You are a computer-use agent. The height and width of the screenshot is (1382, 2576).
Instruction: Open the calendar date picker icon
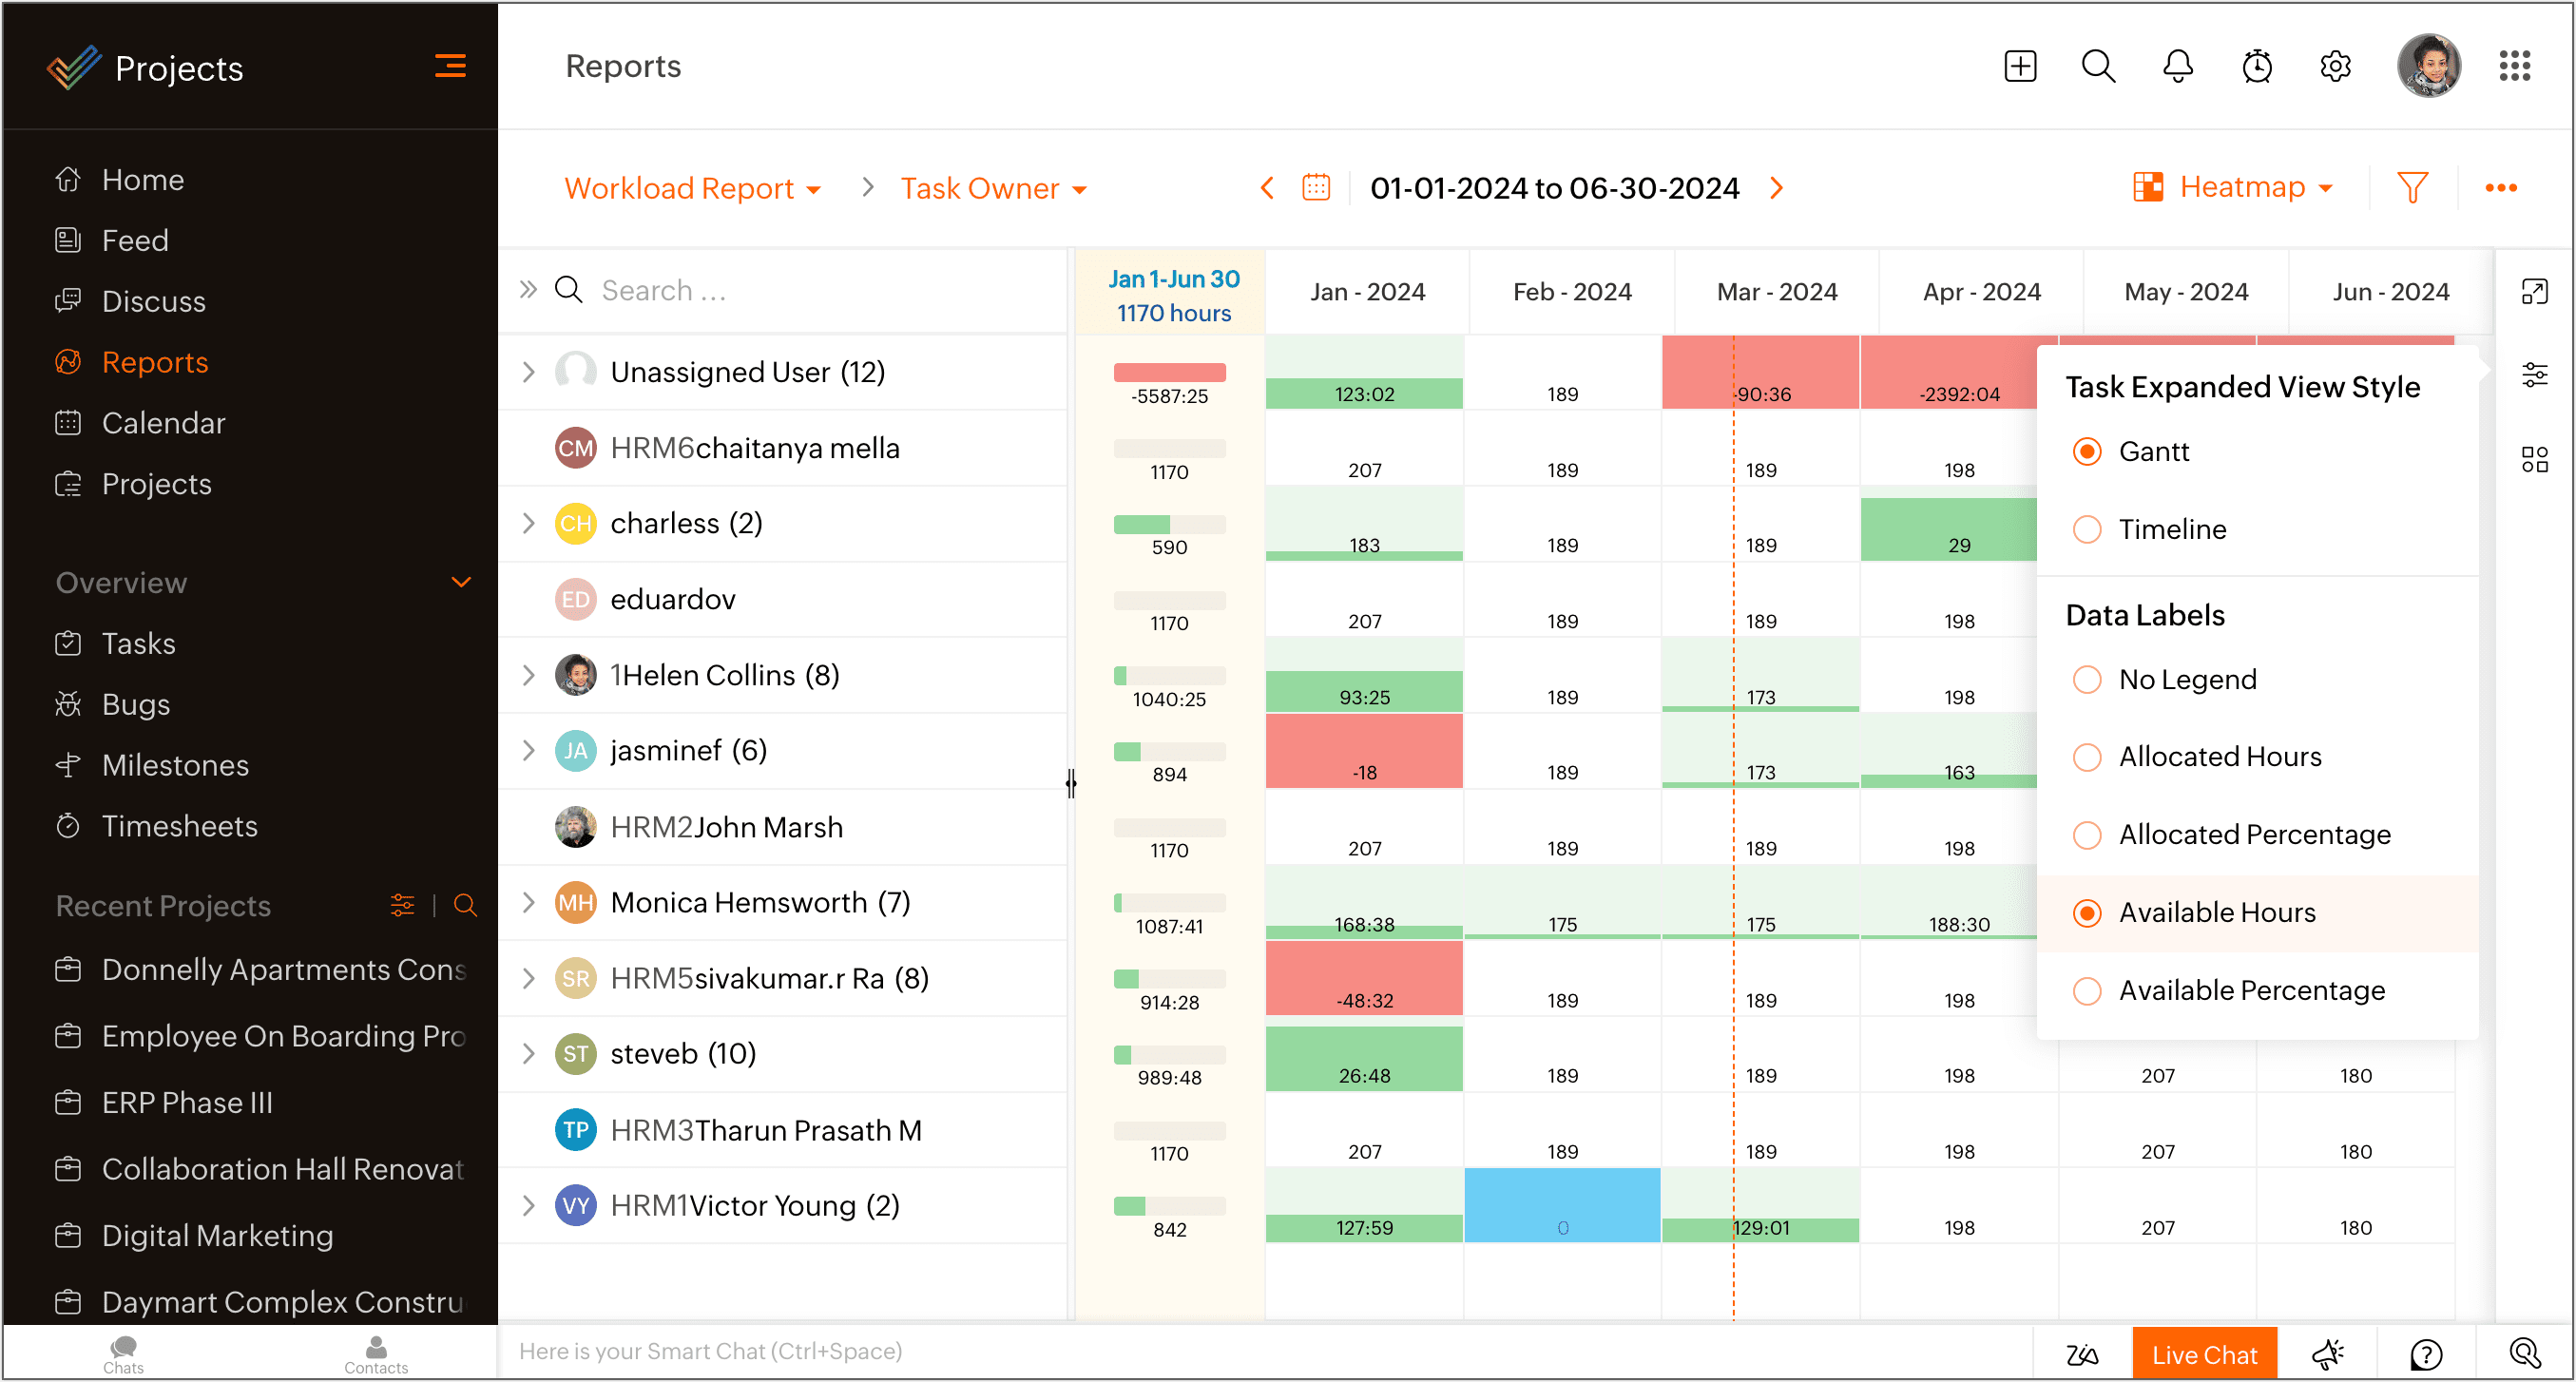pos(1315,188)
